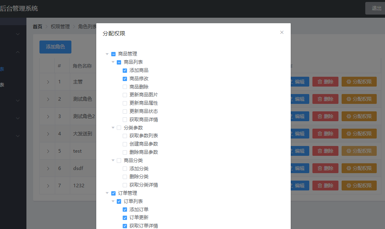This screenshot has width=385, height=229.
Task: Close the 分配权限 dialog with X icon
Action: pyautogui.click(x=282, y=32)
